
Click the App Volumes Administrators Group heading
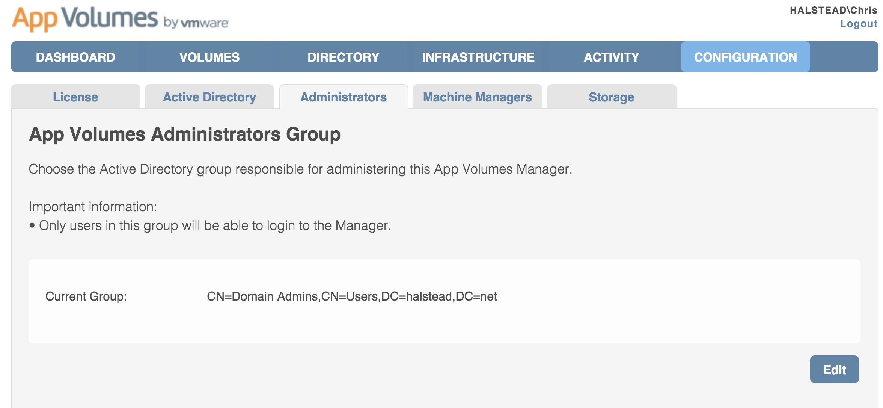click(185, 134)
